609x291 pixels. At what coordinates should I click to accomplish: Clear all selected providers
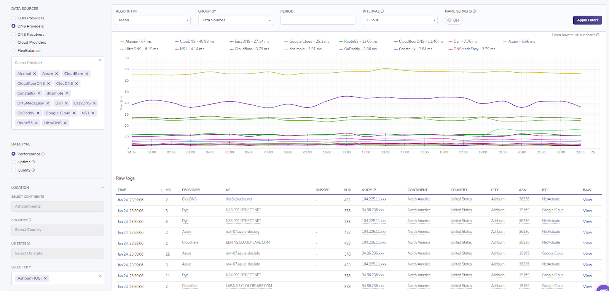click(100, 60)
